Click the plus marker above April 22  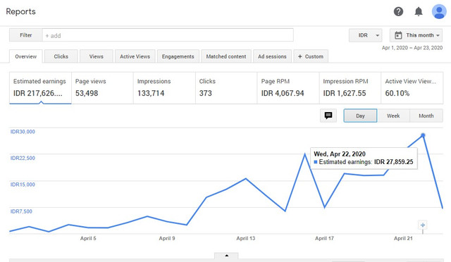pyautogui.click(x=423, y=225)
